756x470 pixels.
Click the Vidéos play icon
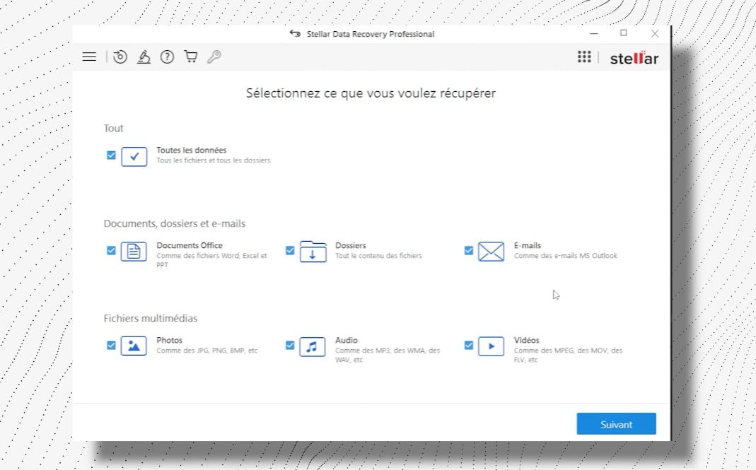tap(491, 346)
